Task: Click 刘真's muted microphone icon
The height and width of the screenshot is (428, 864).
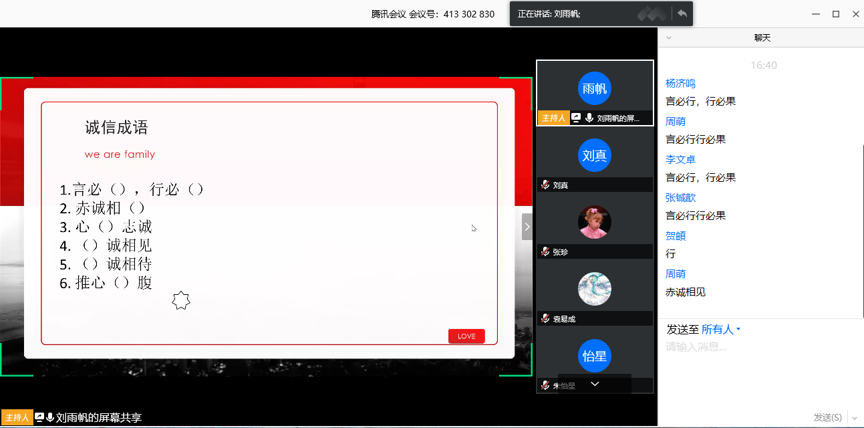Action: pos(545,185)
